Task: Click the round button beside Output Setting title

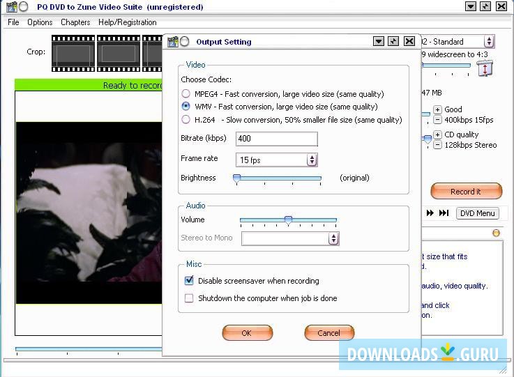Action: (185, 42)
